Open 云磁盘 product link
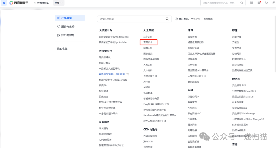The image size is (276, 148). (236, 42)
